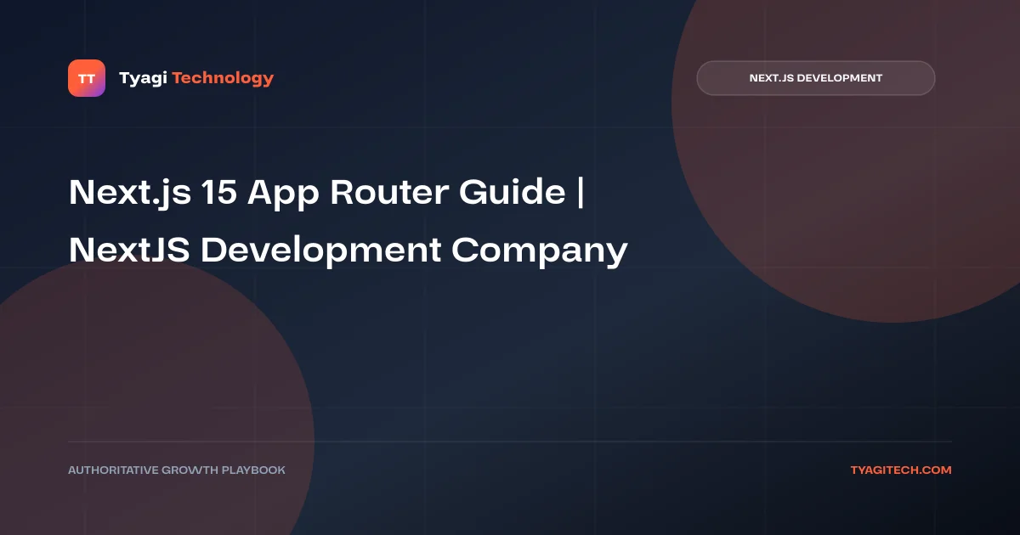Click the Tyagi Technology brand name
Screen dimensions: 1020x535
(196, 78)
